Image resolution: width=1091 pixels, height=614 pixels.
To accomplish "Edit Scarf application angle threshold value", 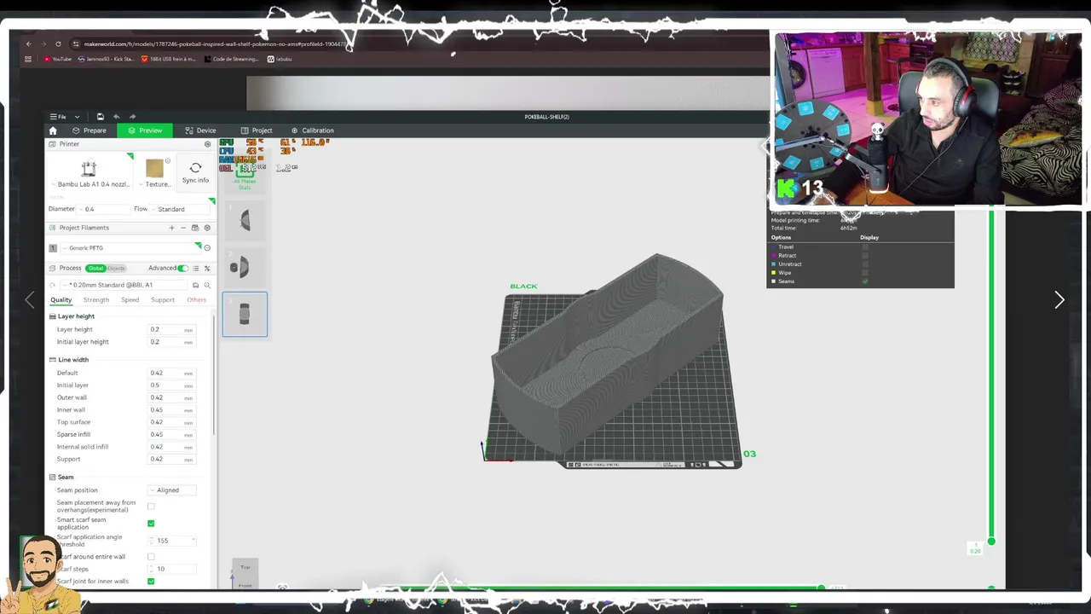I will click(x=172, y=541).
